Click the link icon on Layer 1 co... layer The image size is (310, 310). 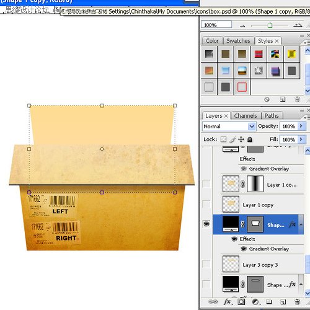pos(243,184)
